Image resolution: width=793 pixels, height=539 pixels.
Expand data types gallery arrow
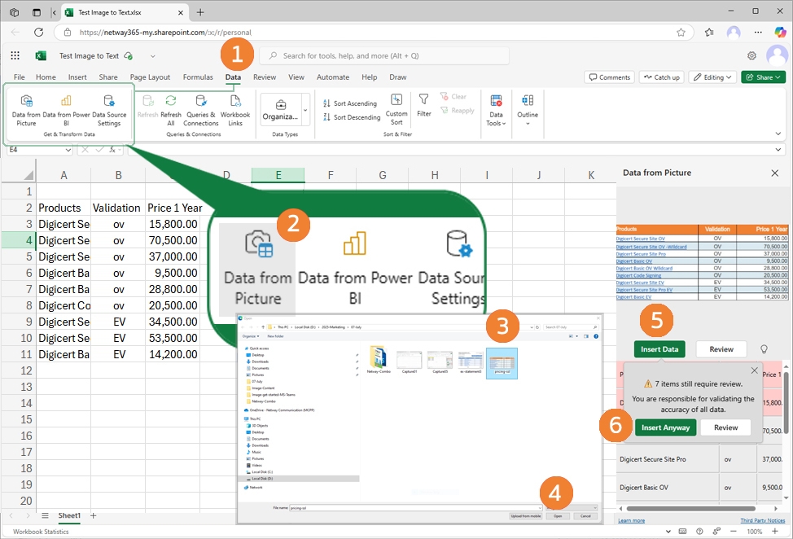(x=305, y=110)
